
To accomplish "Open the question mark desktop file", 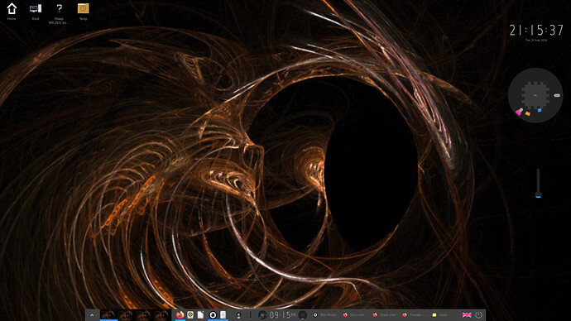I will [x=59, y=12].
